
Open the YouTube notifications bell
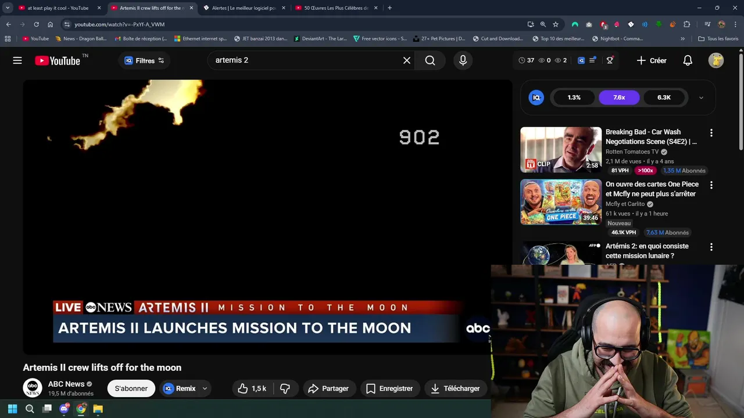tap(688, 60)
